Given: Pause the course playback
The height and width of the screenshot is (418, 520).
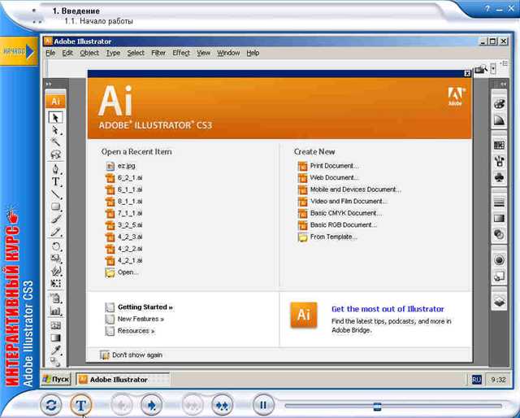Looking at the screenshot, I should coord(263,405).
